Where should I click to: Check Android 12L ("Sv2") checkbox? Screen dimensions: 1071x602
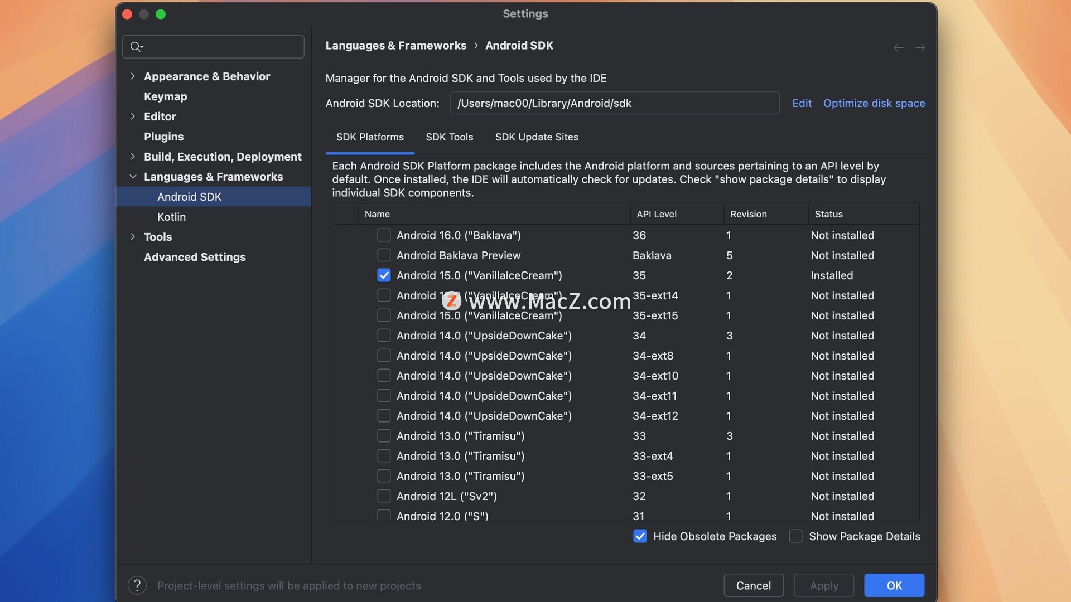click(384, 496)
